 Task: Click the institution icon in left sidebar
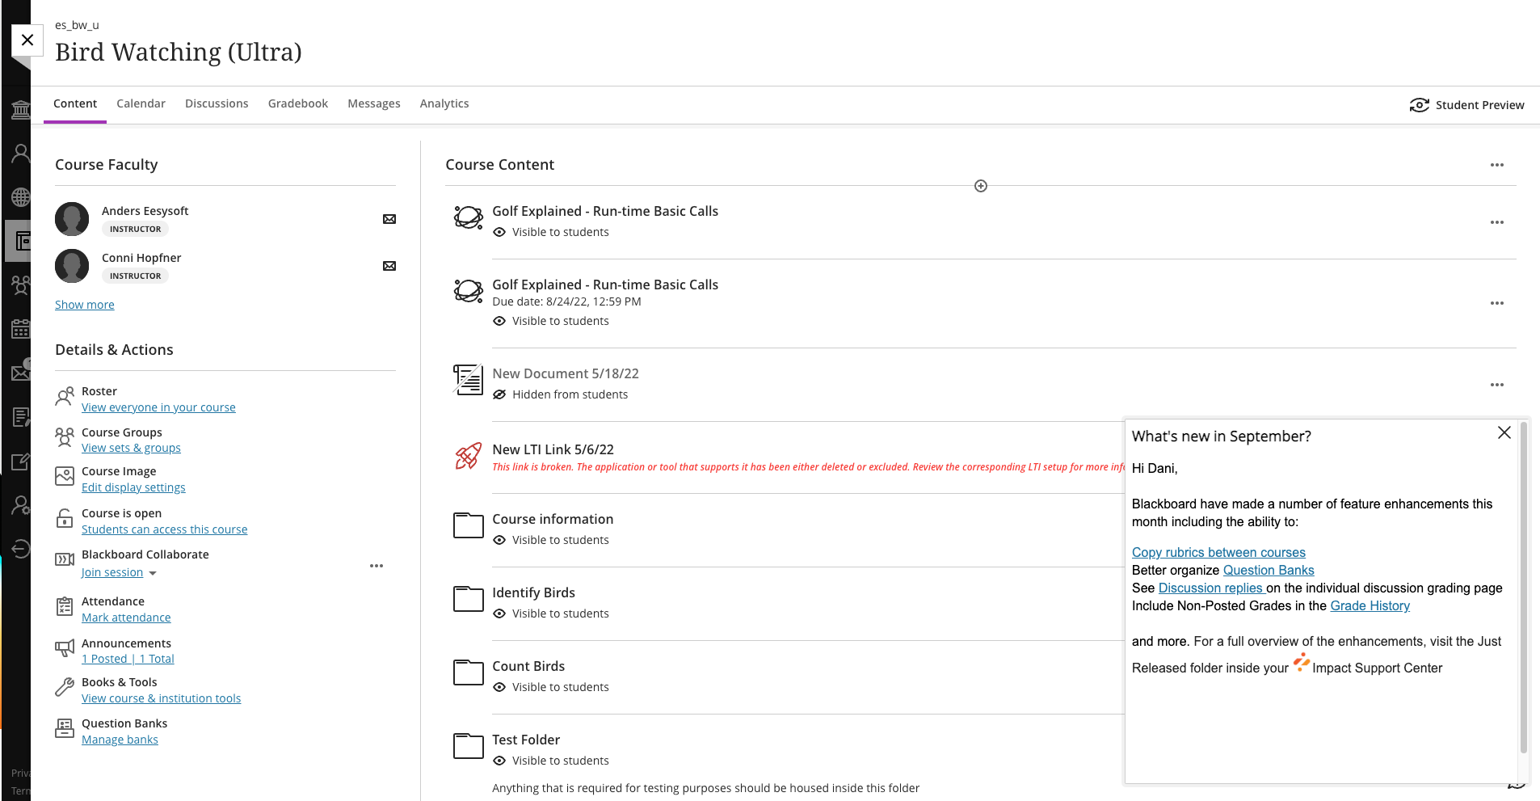(x=21, y=109)
